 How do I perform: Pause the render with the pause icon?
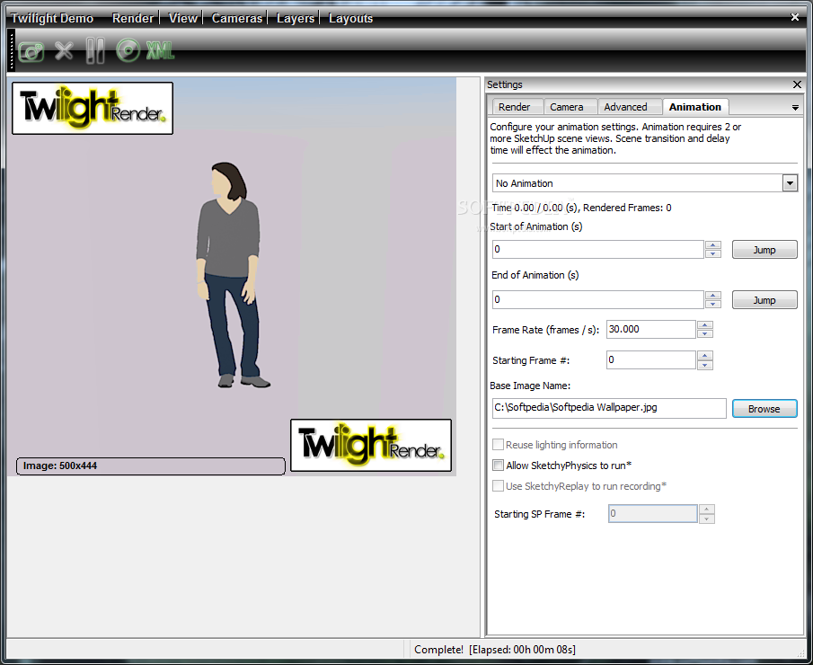click(x=95, y=51)
